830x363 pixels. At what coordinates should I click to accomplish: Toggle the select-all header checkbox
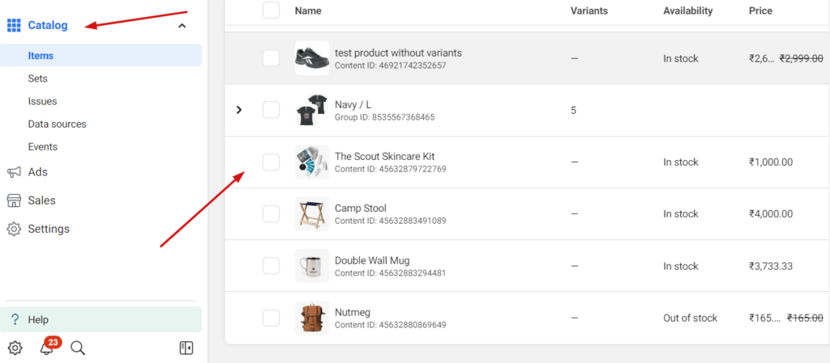coord(272,11)
